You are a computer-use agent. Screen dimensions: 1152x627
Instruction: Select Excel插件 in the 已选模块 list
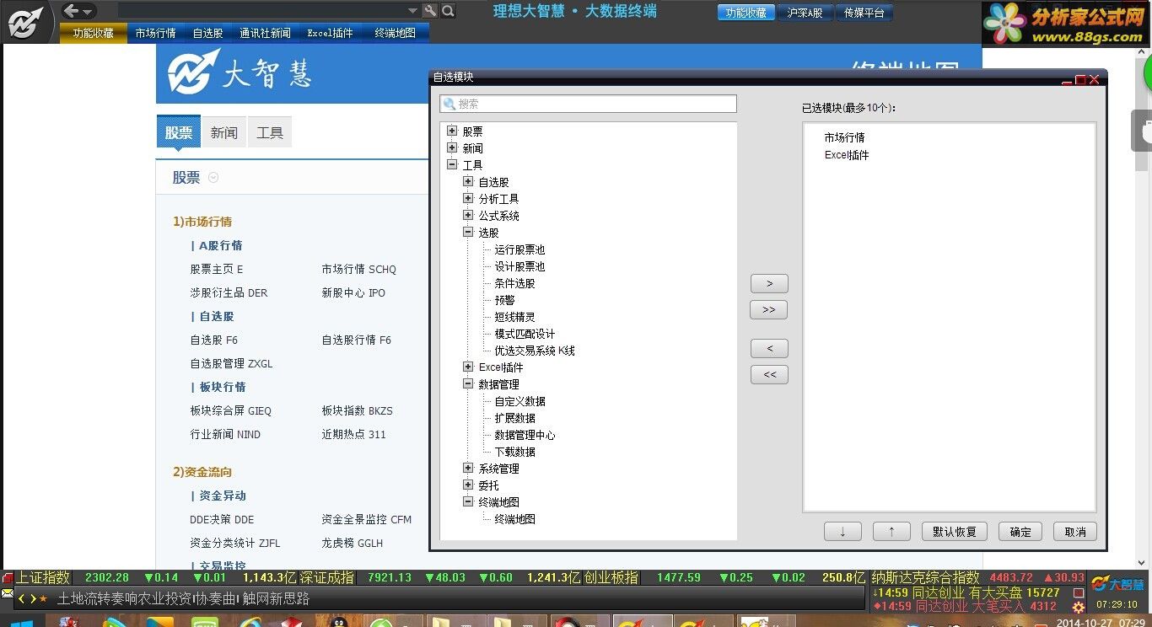coord(847,155)
